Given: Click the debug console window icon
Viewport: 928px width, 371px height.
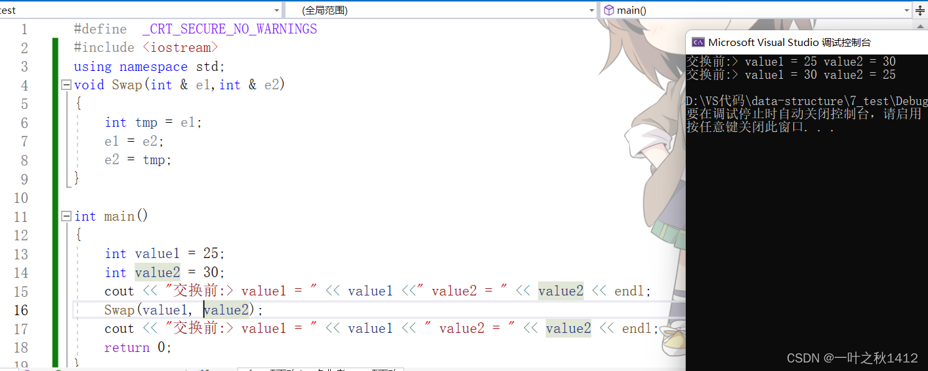Looking at the screenshot, I should 698,43.
